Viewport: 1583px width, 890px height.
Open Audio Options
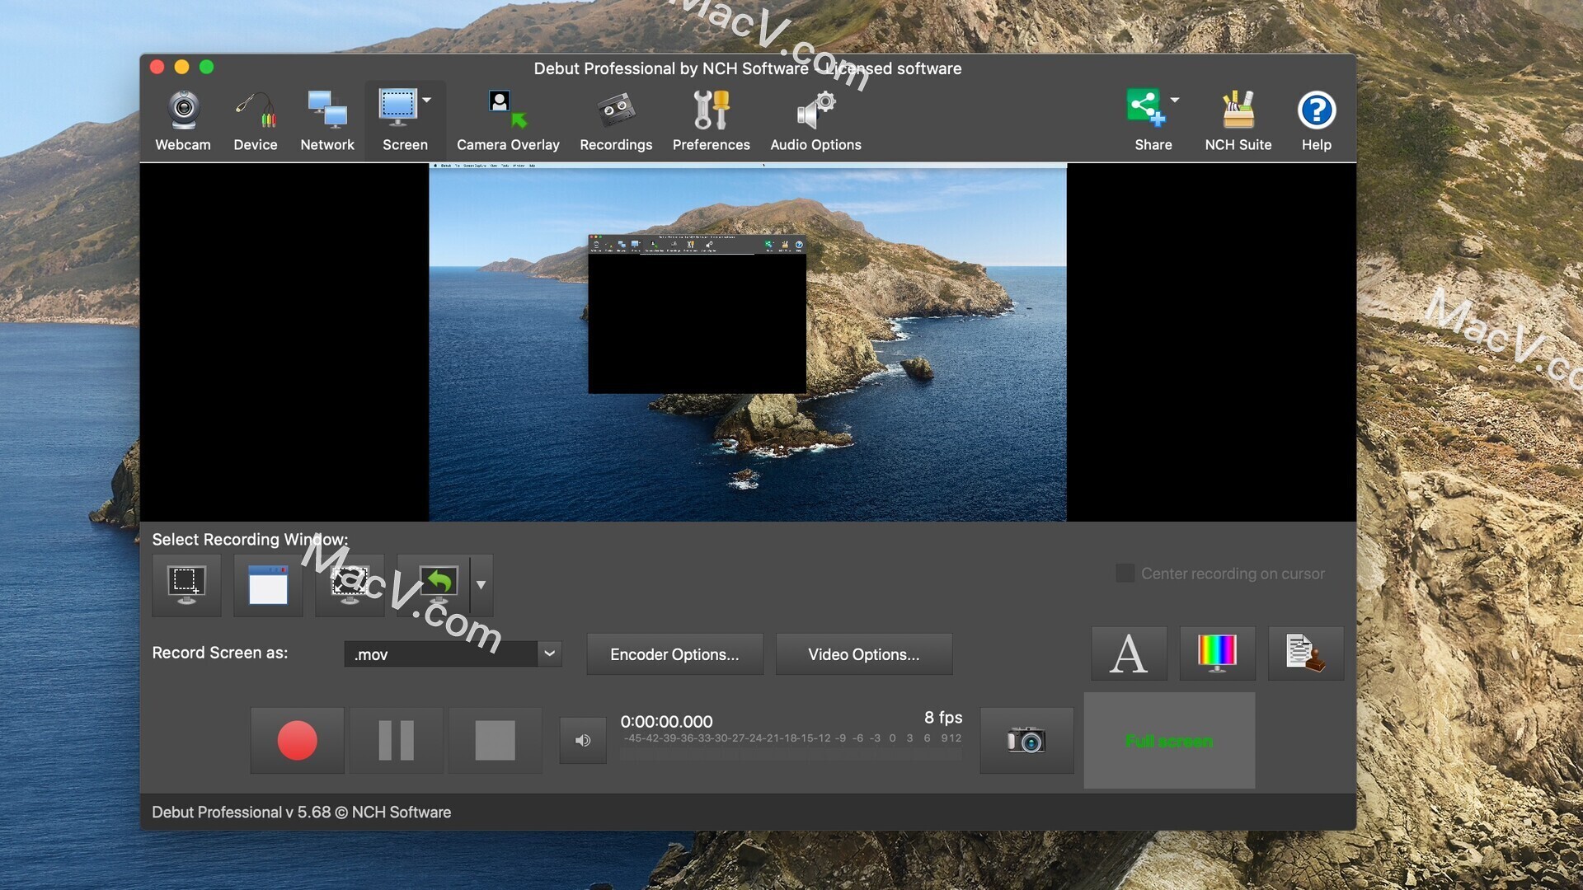pyautogui.click(x=815, y=121)
